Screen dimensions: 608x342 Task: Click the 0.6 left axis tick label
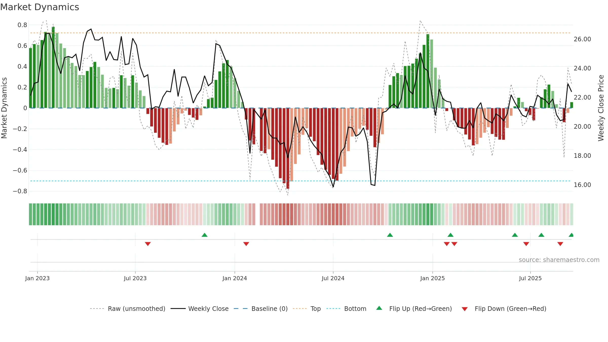(x=22, y=46)
